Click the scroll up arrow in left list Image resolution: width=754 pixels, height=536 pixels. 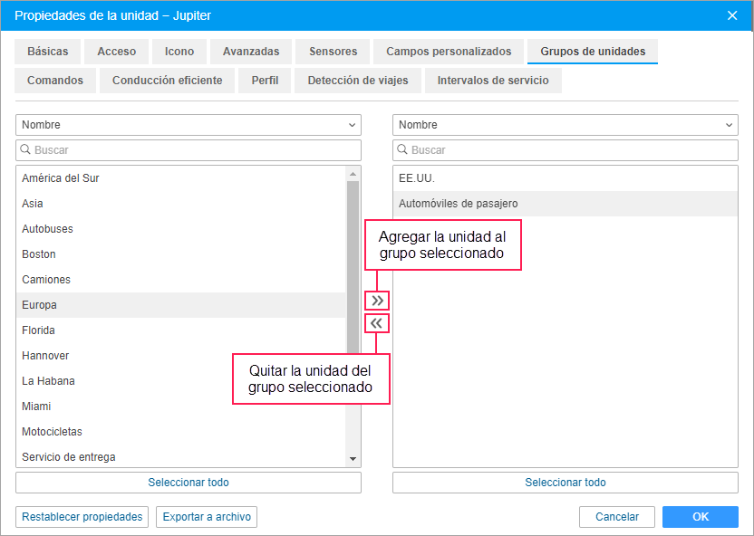pos(353,174)
